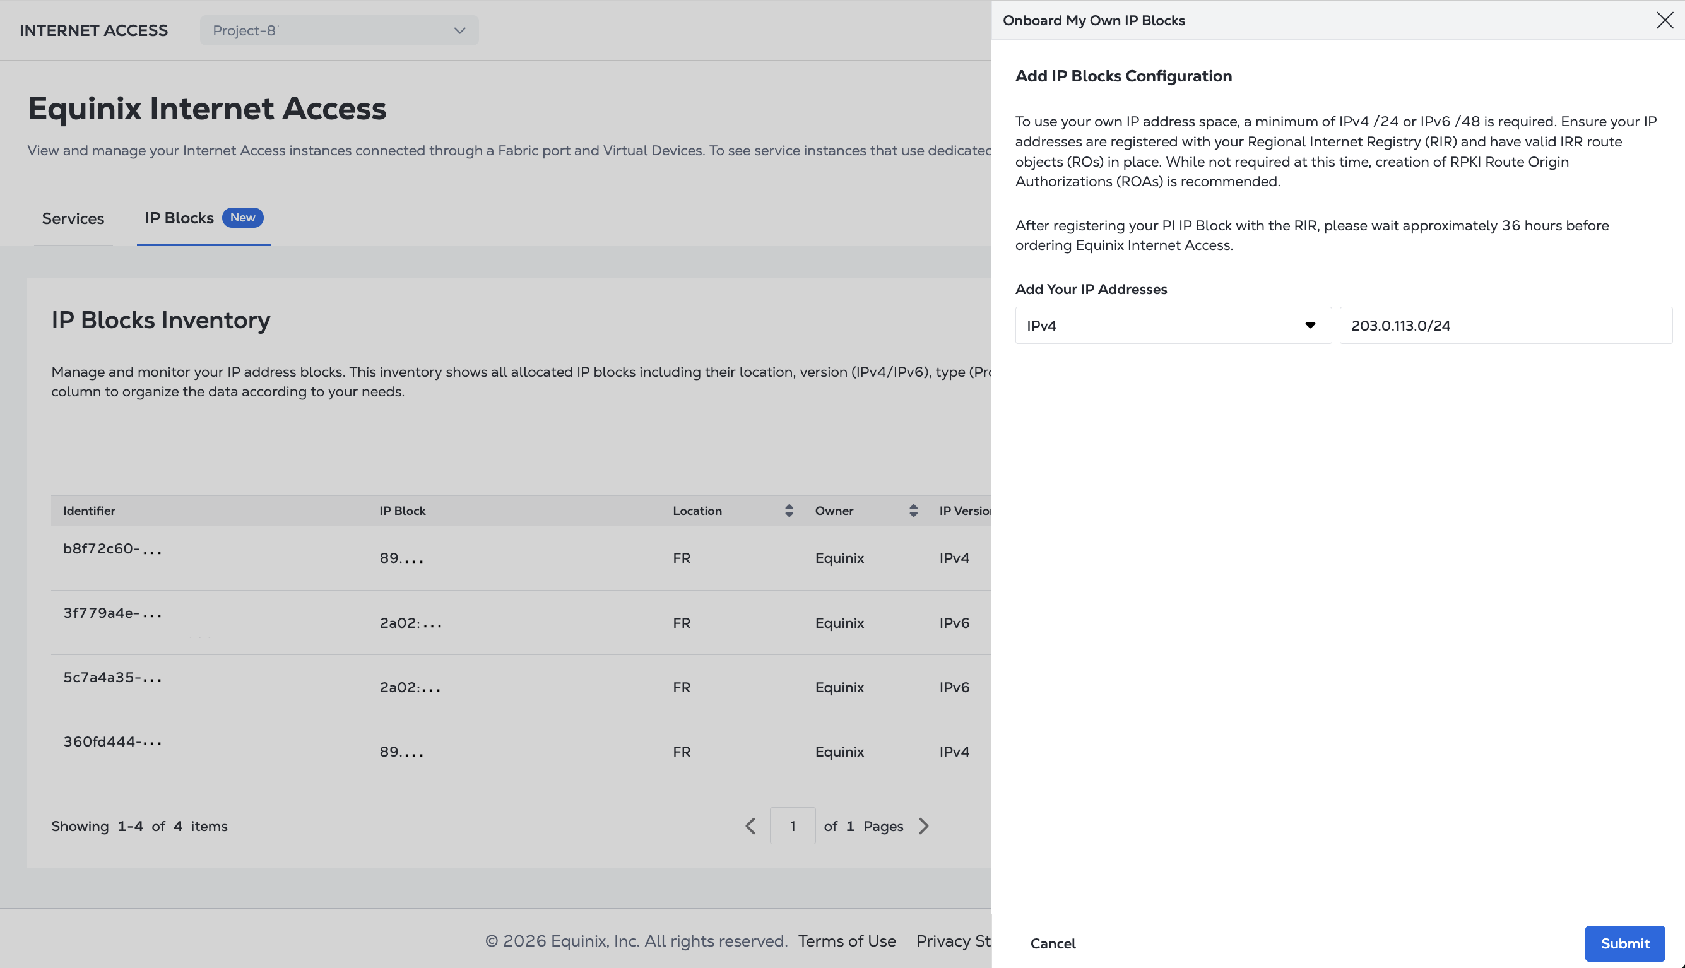Click the Identifier column header
Viewport: 1685px width, 968px height.
pyautogui.click(x=89, y=511)
